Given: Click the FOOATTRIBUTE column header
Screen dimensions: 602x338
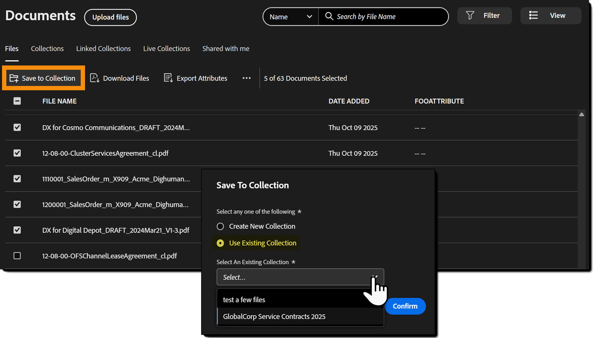Looking at the screenshot, I should 439,101.
